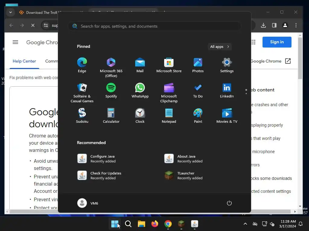309x231 pixels.
Task: Click the power button in Start menu
Action: click(x=229, y=203)
